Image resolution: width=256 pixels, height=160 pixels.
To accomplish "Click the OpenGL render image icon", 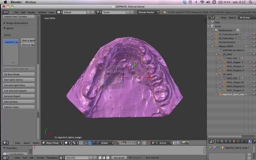I will coord(183,143).
